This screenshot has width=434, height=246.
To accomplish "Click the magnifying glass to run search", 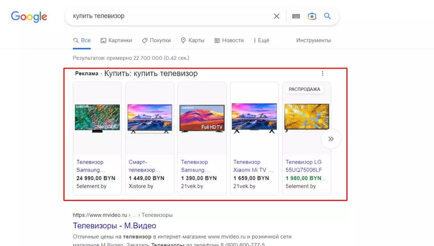I will pyautogui.click(x=327, y=16).
